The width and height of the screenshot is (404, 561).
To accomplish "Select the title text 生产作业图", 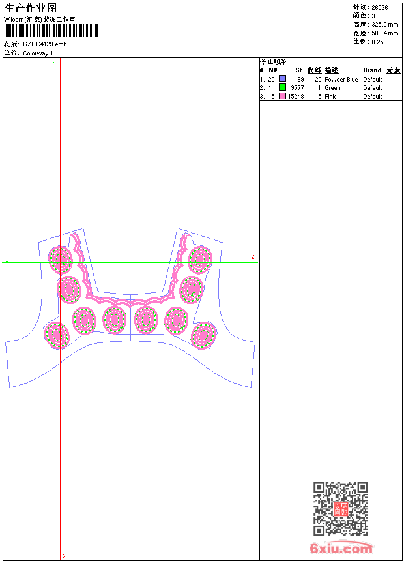I will [x=31, y=8].
